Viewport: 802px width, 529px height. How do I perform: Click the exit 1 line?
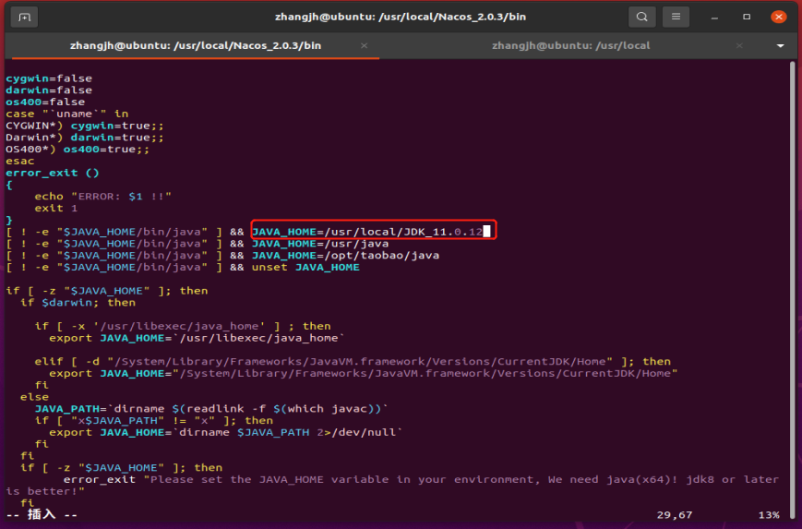(x=55, y=209)
